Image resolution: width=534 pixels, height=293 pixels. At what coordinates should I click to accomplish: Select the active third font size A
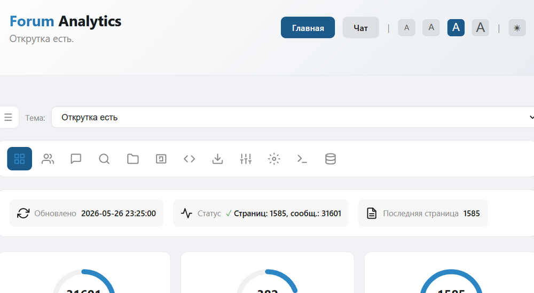pyautogui.click(x=456, y=28)
